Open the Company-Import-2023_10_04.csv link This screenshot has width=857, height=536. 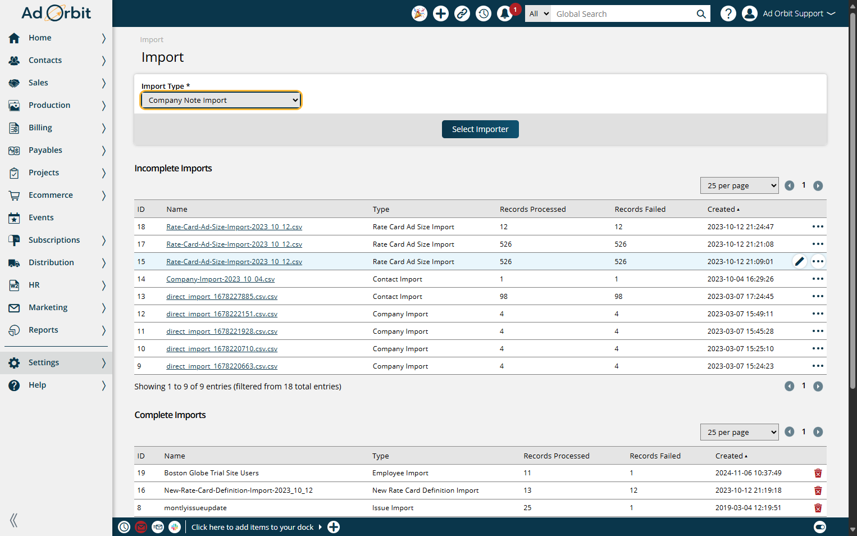[220, 279]
